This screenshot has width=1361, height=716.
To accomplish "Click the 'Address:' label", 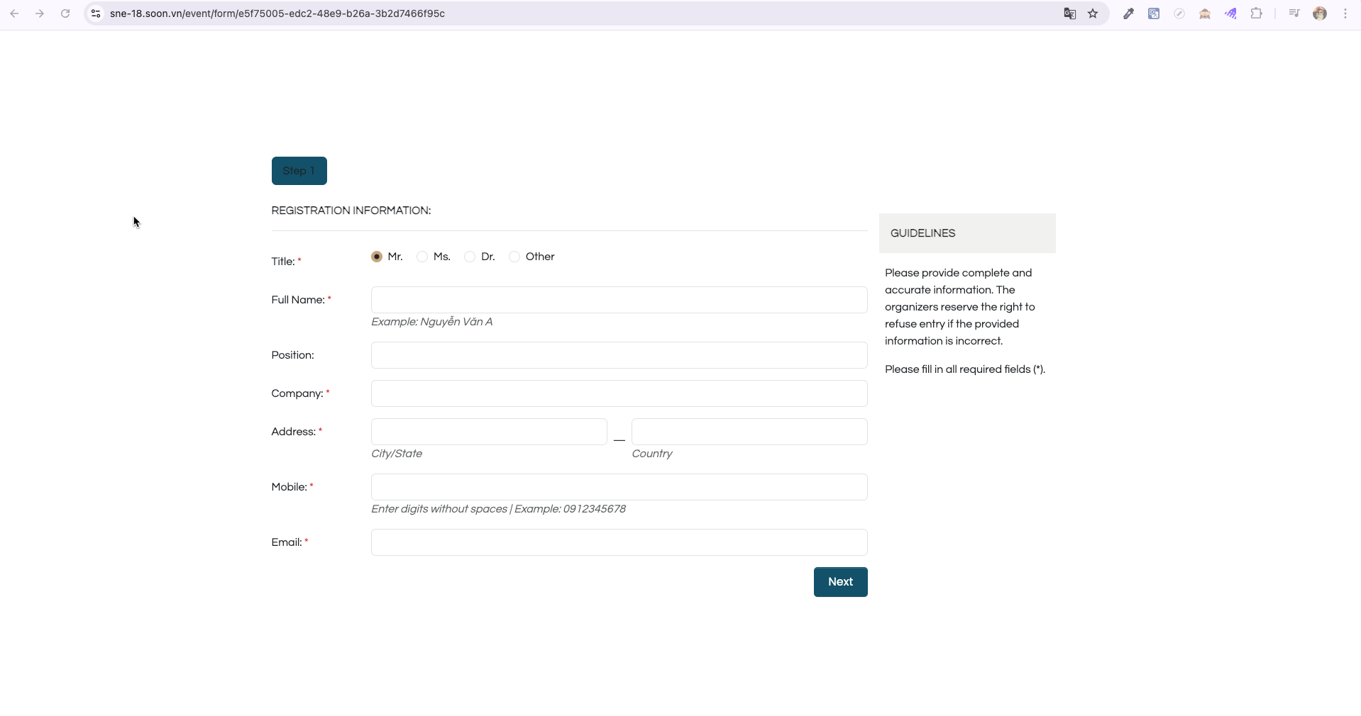I will [294, 432].
